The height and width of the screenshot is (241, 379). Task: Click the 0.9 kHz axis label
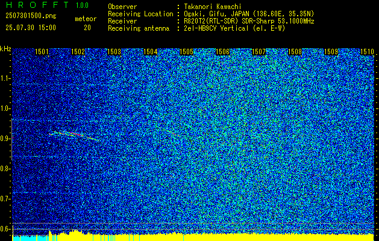(x=5, y=139)
